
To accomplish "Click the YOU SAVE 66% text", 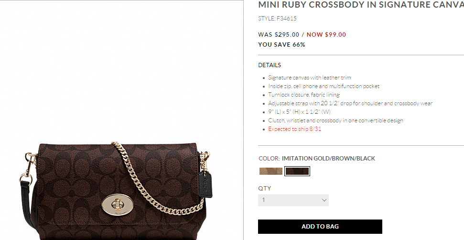I will pyautogui.click(x=281, y=44).
